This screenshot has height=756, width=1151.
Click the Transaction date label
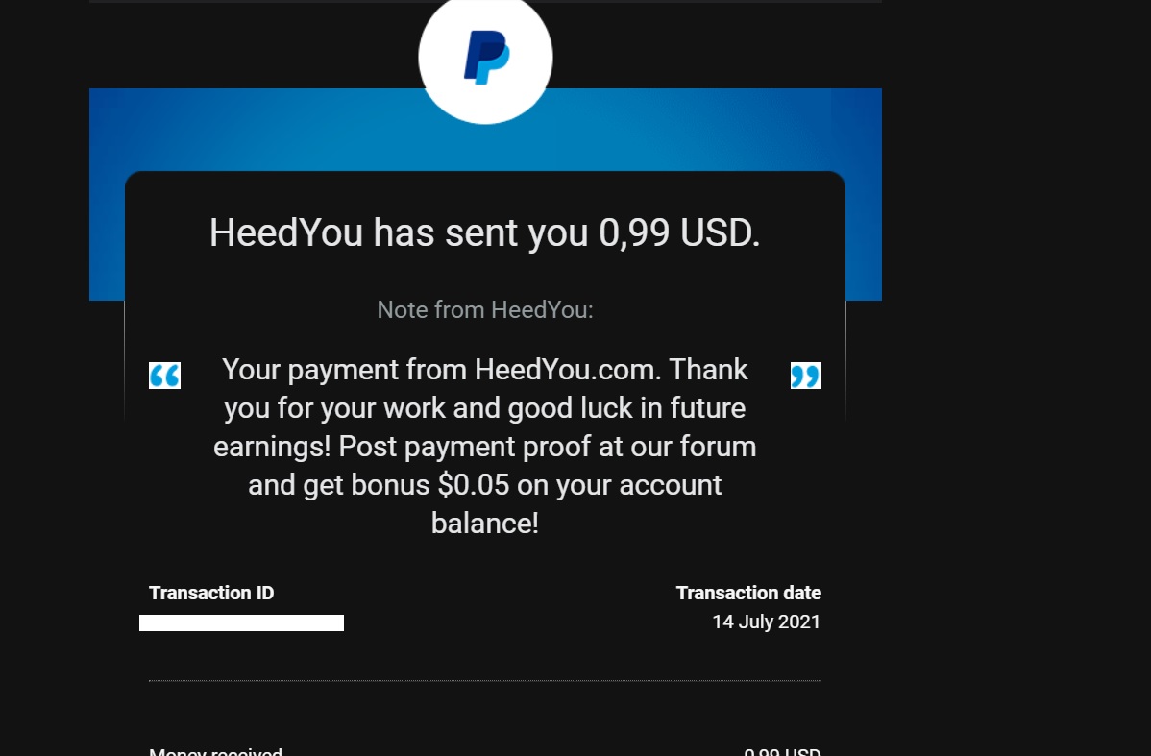748,593
